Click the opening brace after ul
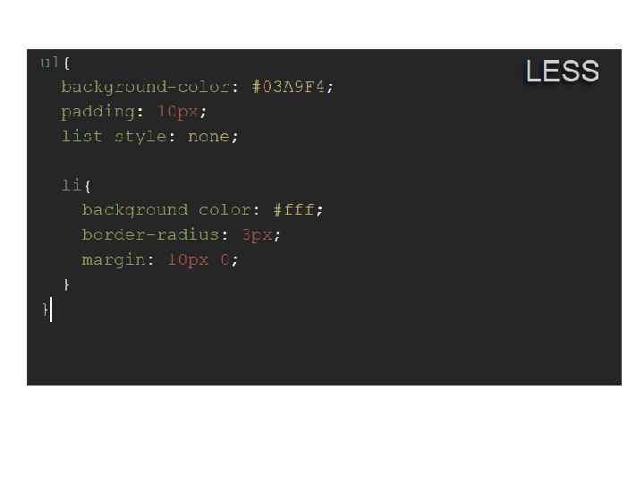This screenshot has height=483, width=644. (67, 63)
